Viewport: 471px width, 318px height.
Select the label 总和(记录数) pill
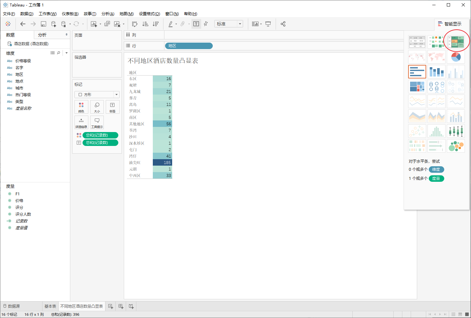(x=101, y=143)
